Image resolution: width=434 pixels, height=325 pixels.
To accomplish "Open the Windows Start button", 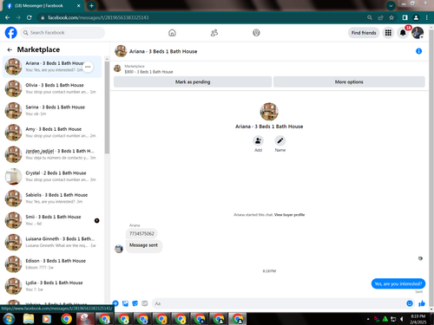I will (x=9, y=319).
